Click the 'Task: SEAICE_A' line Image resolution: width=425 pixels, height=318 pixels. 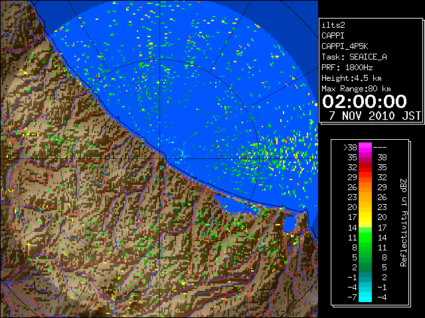click(354, 57)
